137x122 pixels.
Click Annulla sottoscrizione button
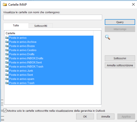click(120, 65)
